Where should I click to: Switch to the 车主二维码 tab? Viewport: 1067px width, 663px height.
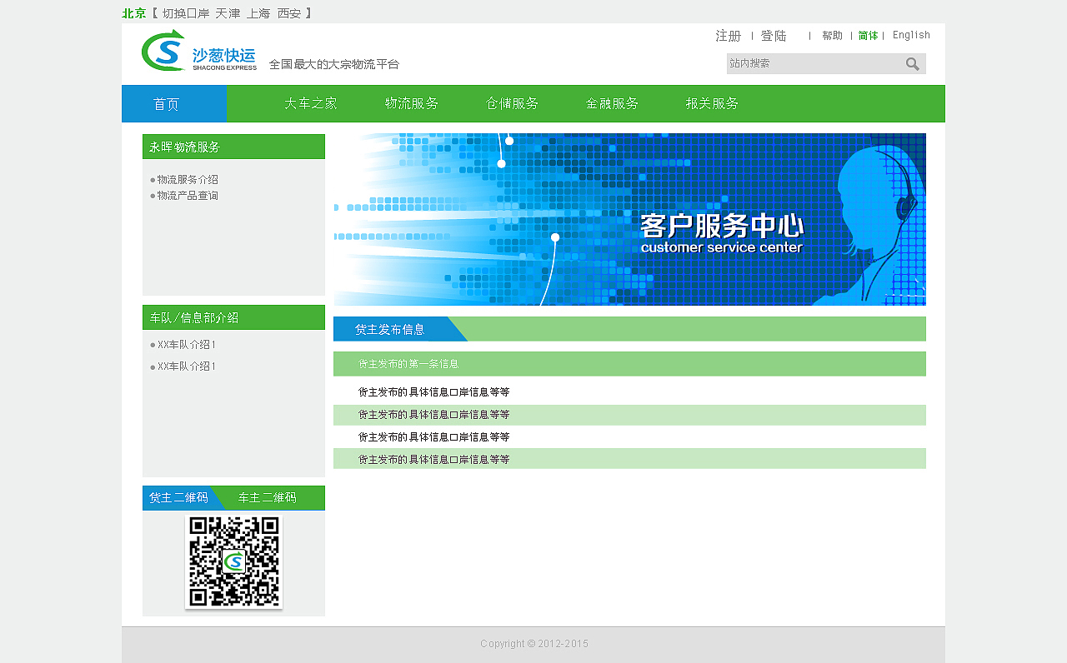[x=268, y=498]
